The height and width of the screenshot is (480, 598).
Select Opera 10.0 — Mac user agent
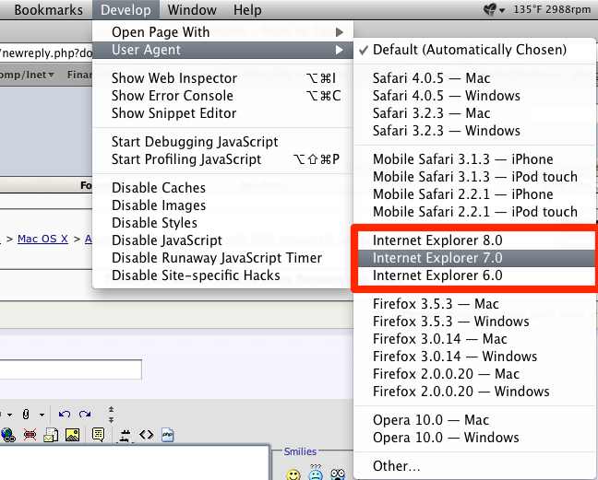pyautogui.click(x=475, y=420)
